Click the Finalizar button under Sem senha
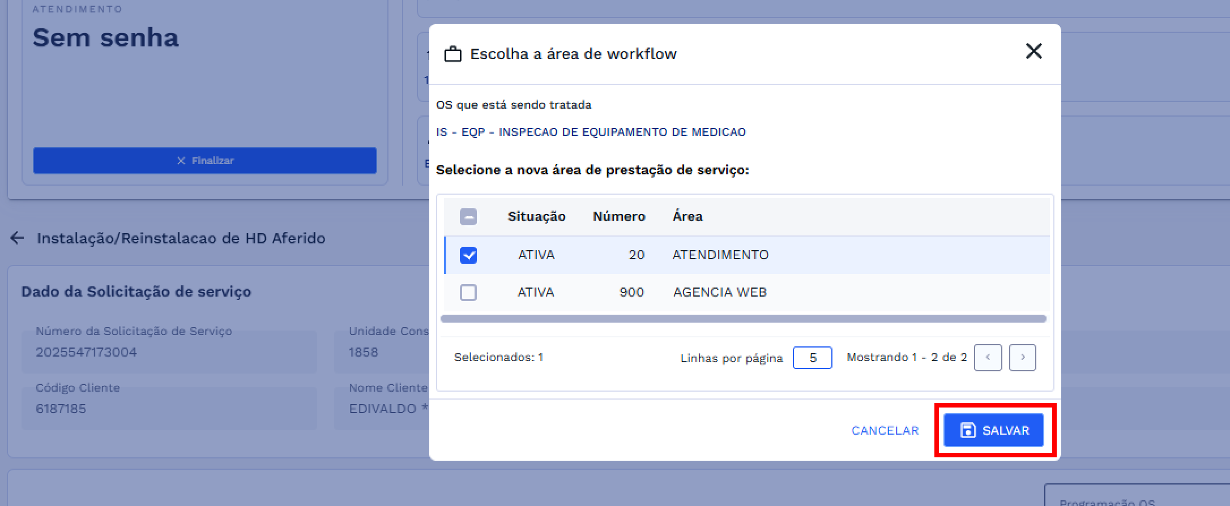 point(204,161)
